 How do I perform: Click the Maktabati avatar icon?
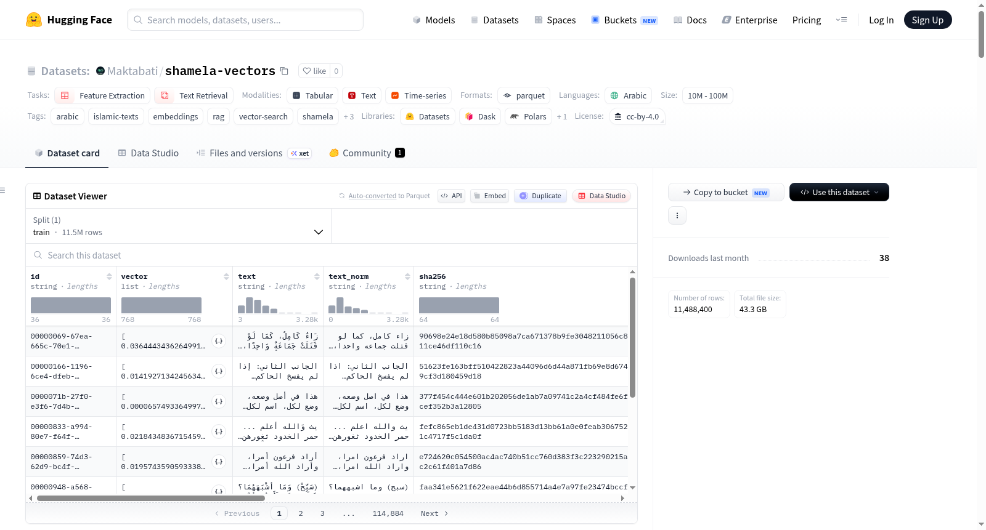click(100, 71)
